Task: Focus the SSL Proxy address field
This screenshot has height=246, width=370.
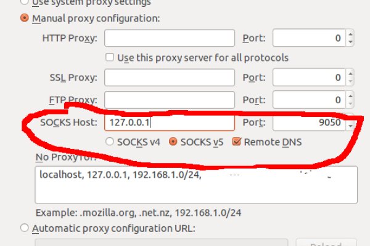Action: pyautogui.click(x=170, y=77)
